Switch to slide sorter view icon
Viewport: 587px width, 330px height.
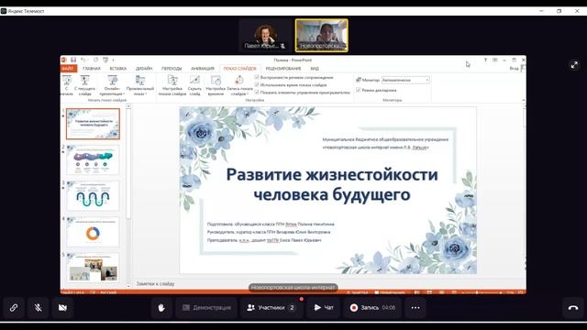(x=429, y=292)
